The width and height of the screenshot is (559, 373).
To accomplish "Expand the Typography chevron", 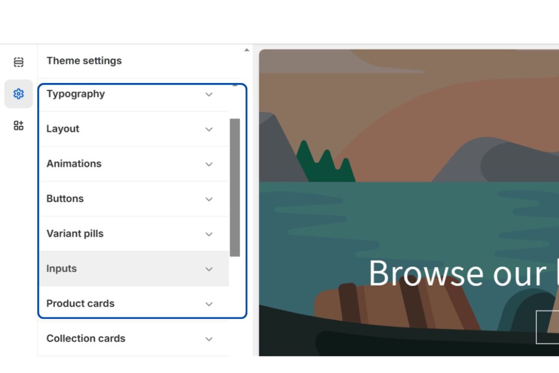I will pos(209,94).
